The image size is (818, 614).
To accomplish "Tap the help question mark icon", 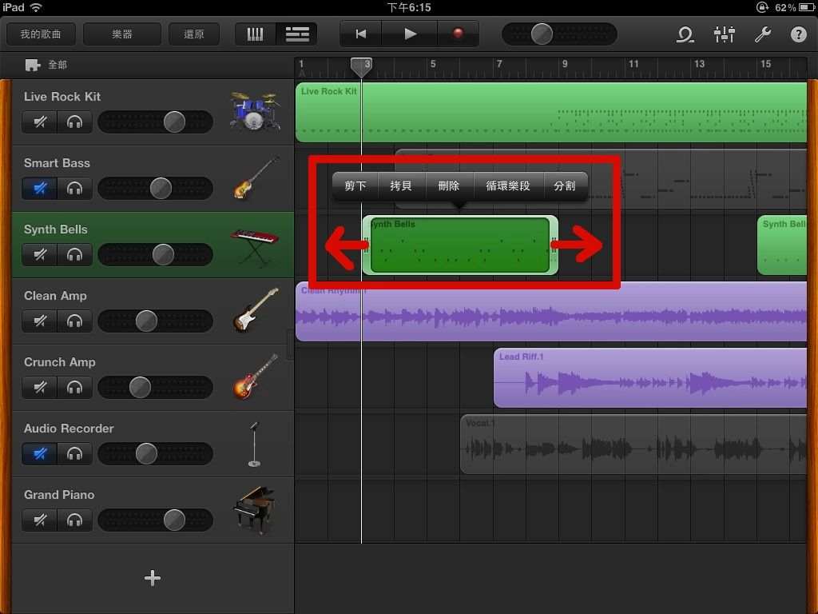I will 798,34.
